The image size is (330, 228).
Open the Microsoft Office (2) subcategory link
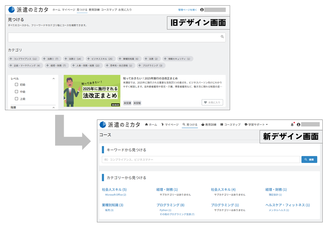pyautogui.click(x=116, y=195)
